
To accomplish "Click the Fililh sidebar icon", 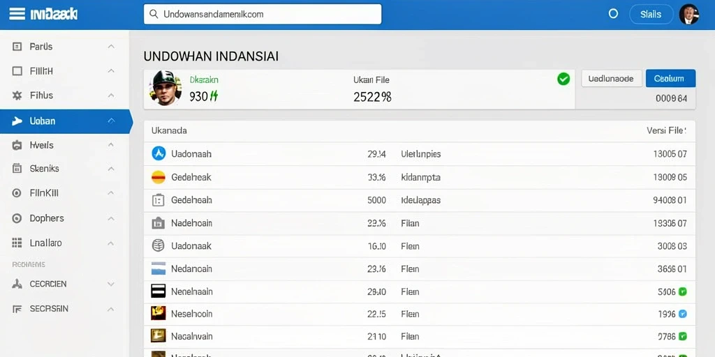I will (x=17, y=71).
